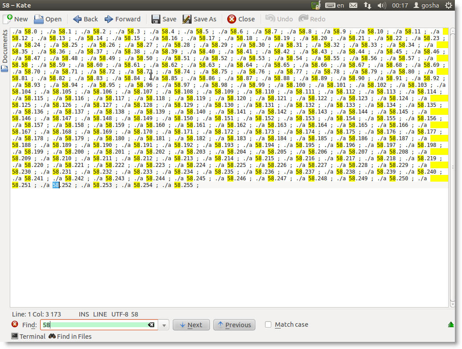Open a file with the Open button
Screen dimensions: 462x349
point(47,19)
